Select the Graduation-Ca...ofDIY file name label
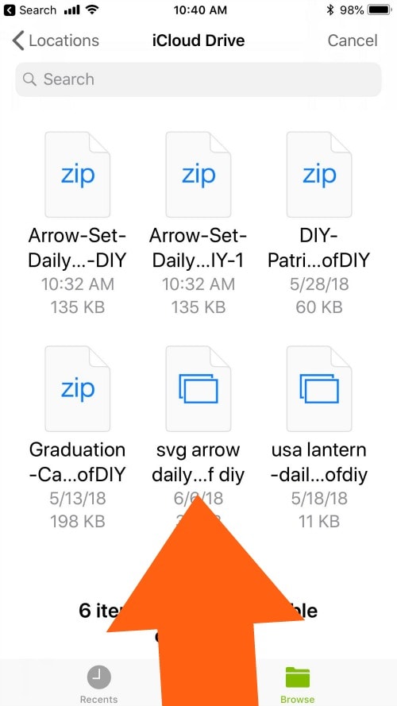The width and height of the screenshot is (397, 706). pos(78,462)
